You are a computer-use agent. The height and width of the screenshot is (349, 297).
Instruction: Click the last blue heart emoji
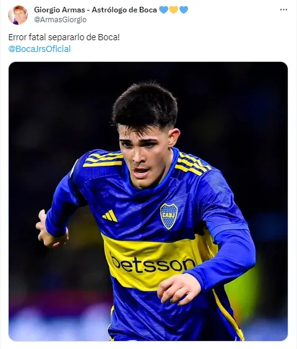(184, 10)
